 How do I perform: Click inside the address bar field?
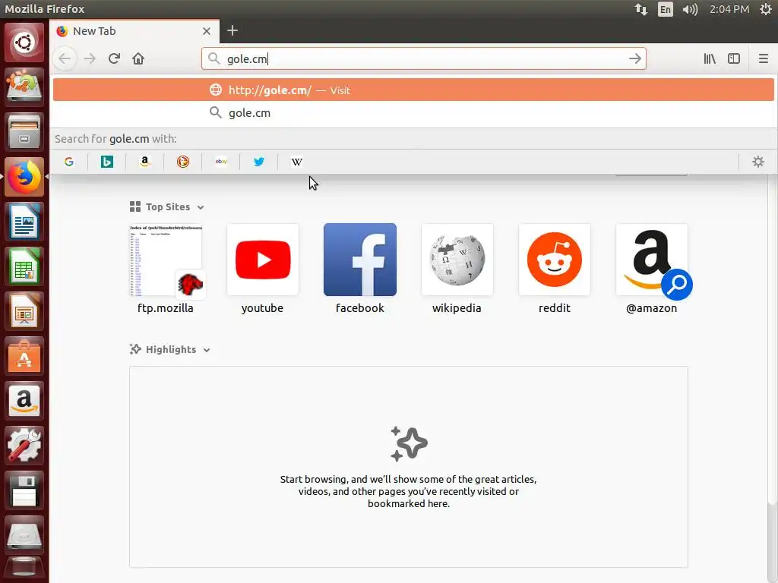(424, 58)
